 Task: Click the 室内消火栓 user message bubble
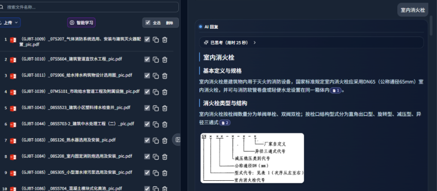pyautogui.click(x=413, y=10)
